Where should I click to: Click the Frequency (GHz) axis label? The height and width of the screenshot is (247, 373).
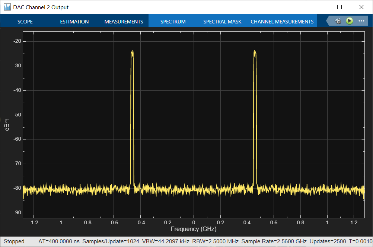tap(193, 229)
